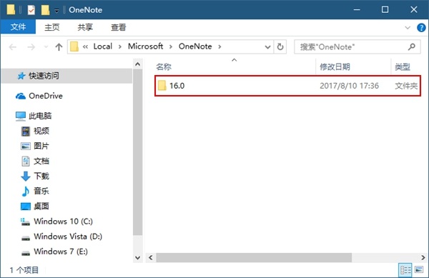
Task: Open the Customize Quick Access Toolbar dropdown
Action: (x=56, y=11)
